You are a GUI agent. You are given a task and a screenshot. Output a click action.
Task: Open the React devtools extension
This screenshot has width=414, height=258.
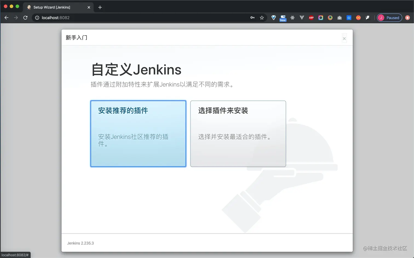(x=292, y=18)
